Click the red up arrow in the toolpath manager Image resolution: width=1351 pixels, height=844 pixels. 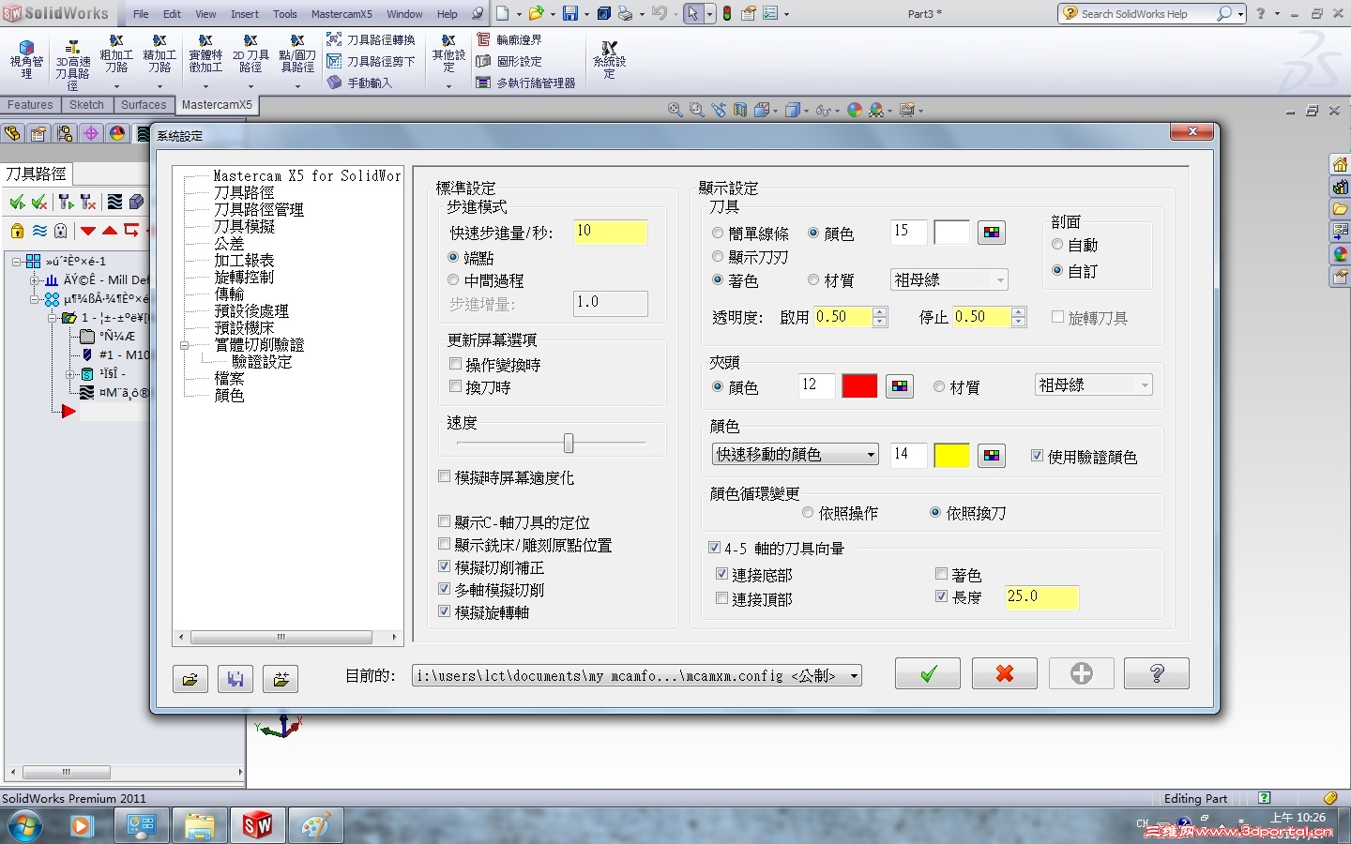[x=110, y=231]
